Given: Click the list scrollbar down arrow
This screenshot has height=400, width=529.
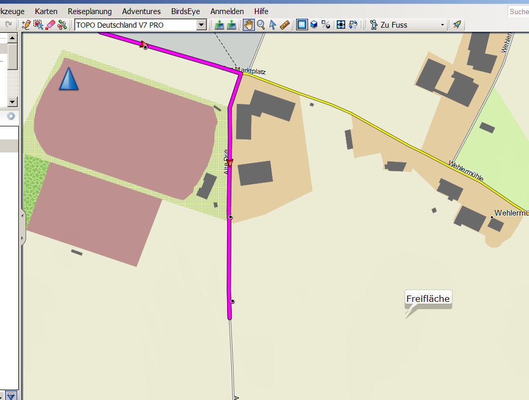Looking at the screenshot, I should click(13, 101).
